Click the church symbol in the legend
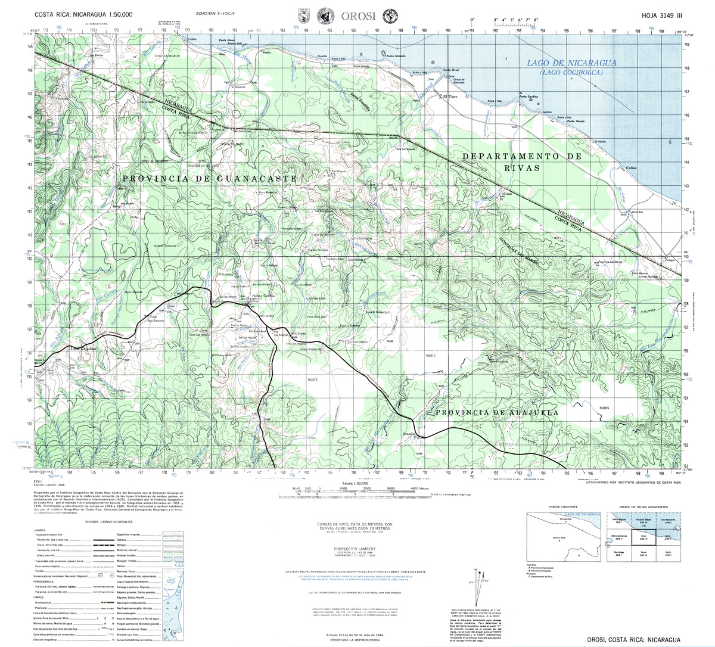This screenshot has width=715, height=647. (x=97, y=618)
